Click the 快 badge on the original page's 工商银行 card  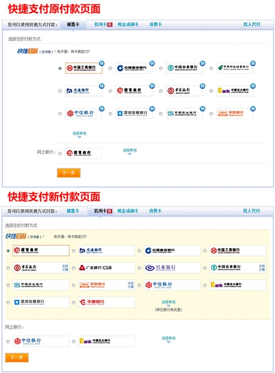click(102, 63)
